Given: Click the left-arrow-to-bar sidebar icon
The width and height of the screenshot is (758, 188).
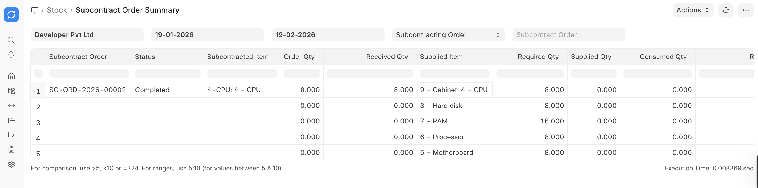Looking at the screenshot, I should click(11, 120).
